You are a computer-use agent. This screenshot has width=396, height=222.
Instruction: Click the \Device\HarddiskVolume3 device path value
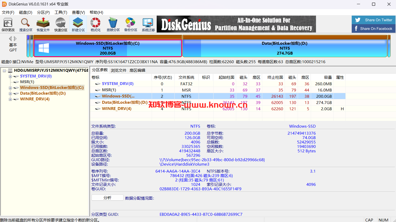point(184,164)
